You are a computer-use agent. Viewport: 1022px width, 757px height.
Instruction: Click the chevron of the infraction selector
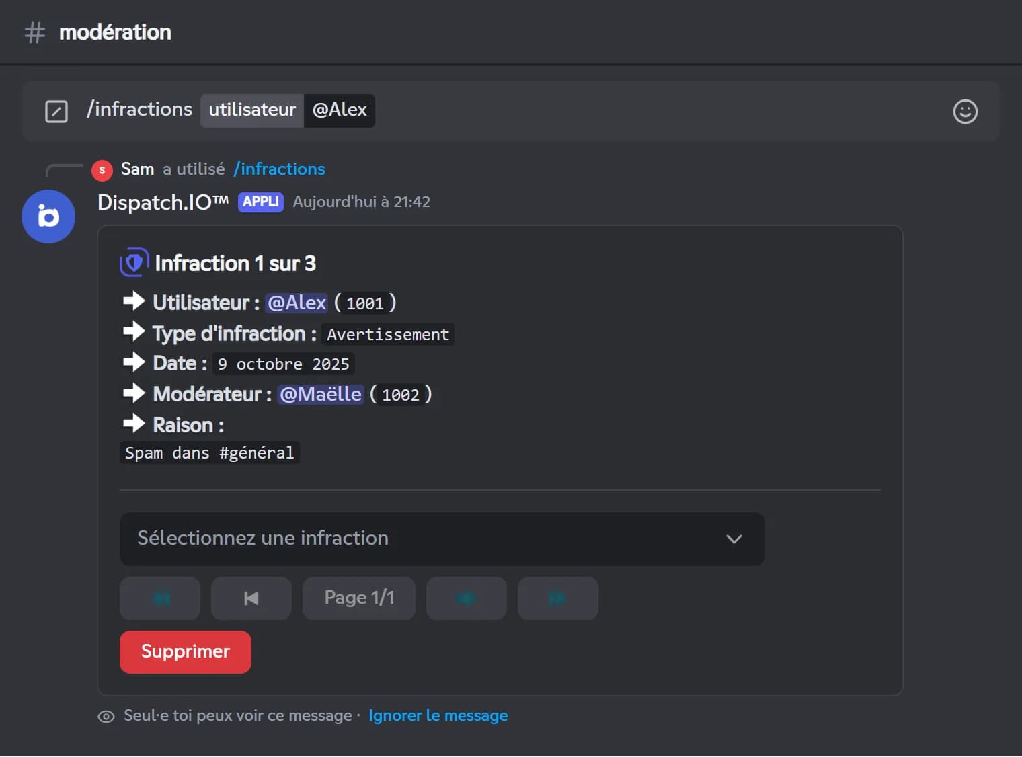734,539
